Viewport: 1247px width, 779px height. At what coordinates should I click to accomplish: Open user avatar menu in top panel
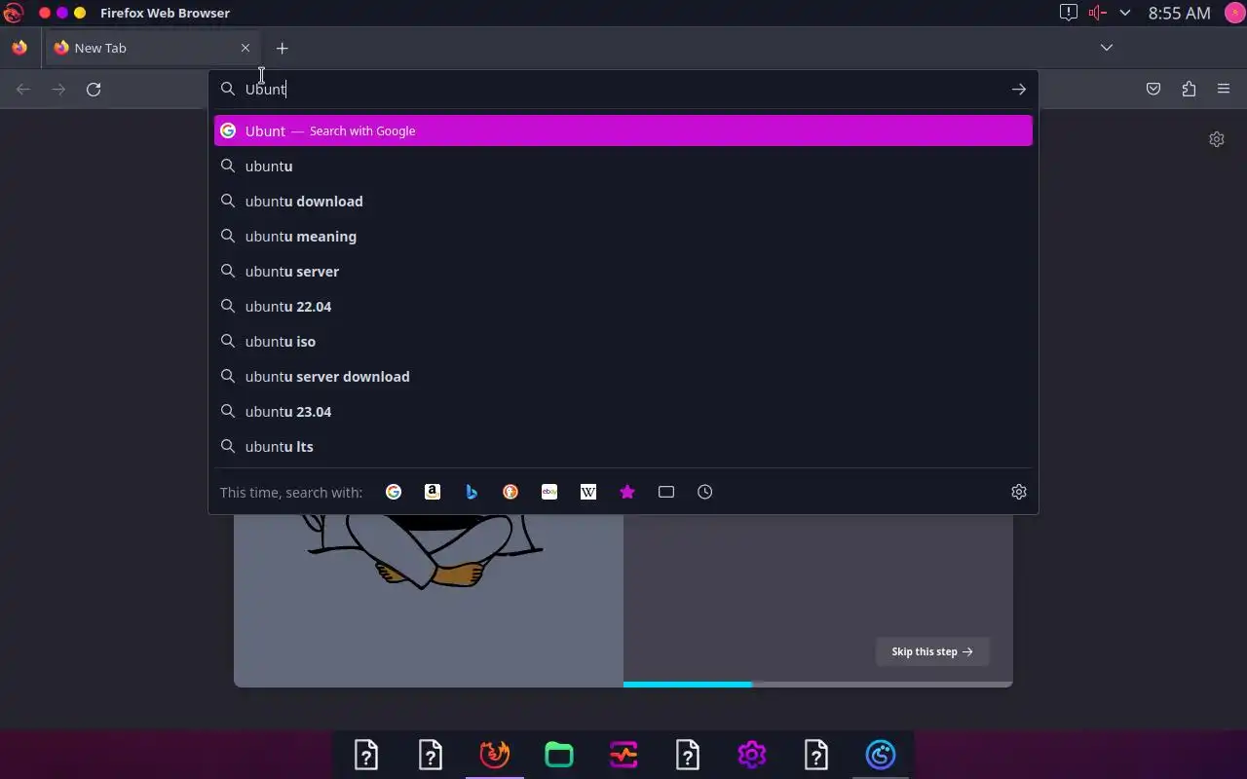click(1233, 13)
